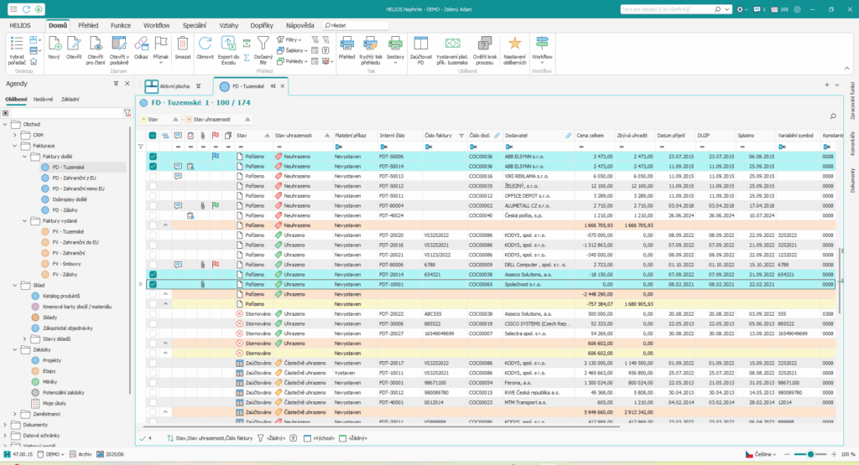Click the Smazat trash icon
The height and width of the screenshot is (465, 859).
[183, 45]
